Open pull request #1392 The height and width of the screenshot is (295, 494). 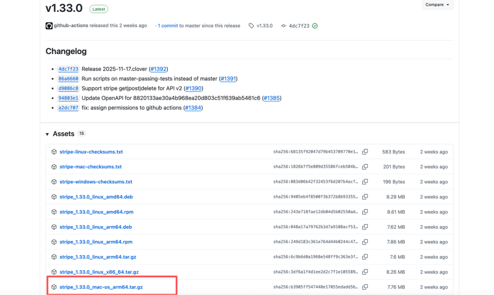coord(158,69)
